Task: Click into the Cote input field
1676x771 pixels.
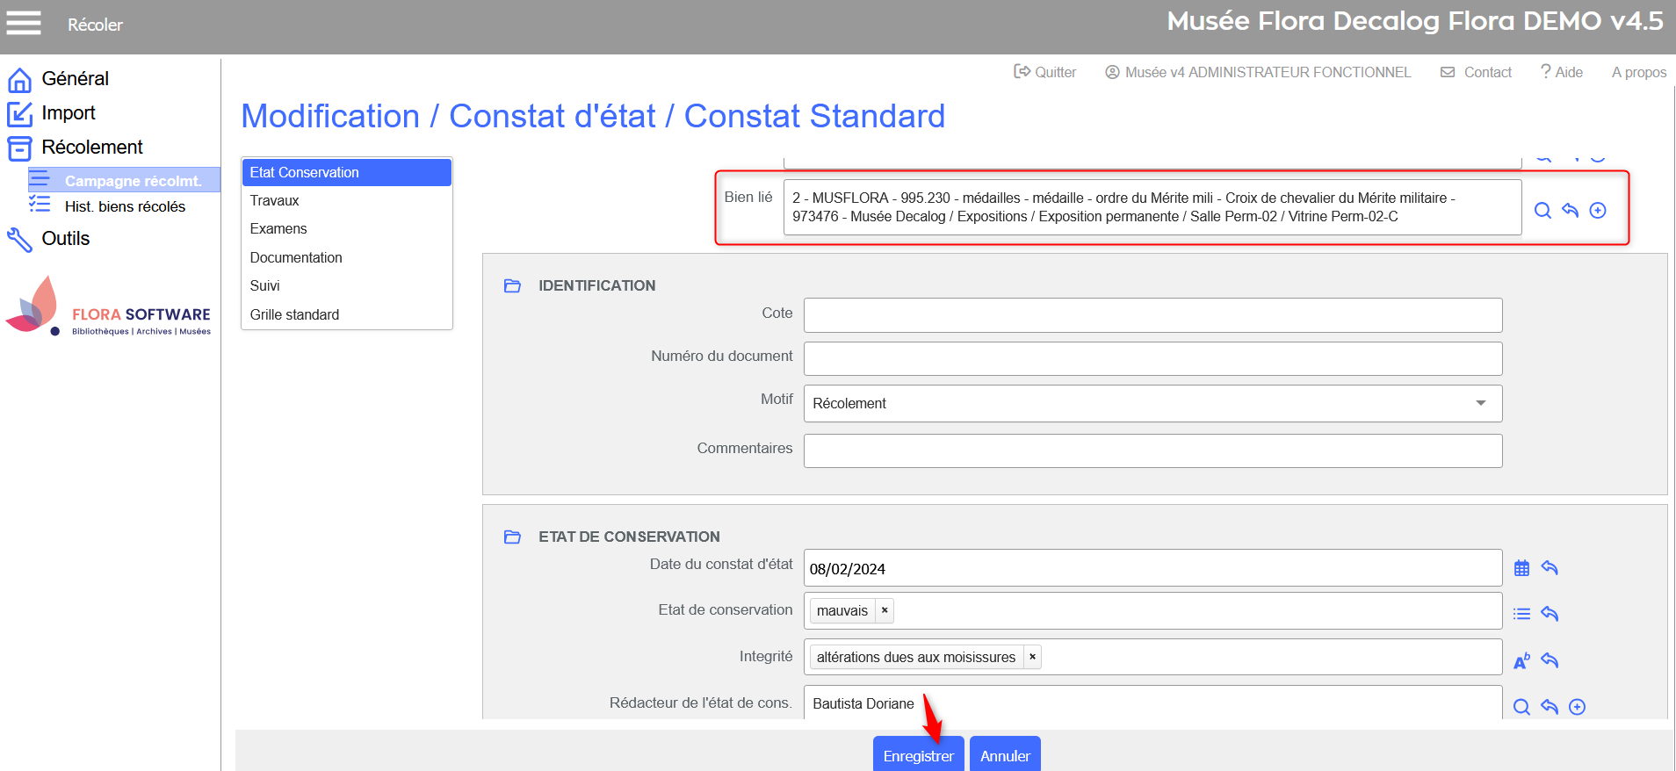Action: coord(1152,315)
